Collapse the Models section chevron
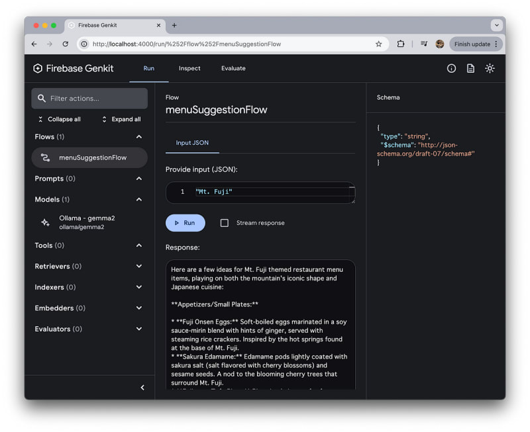 pos(139,199)
